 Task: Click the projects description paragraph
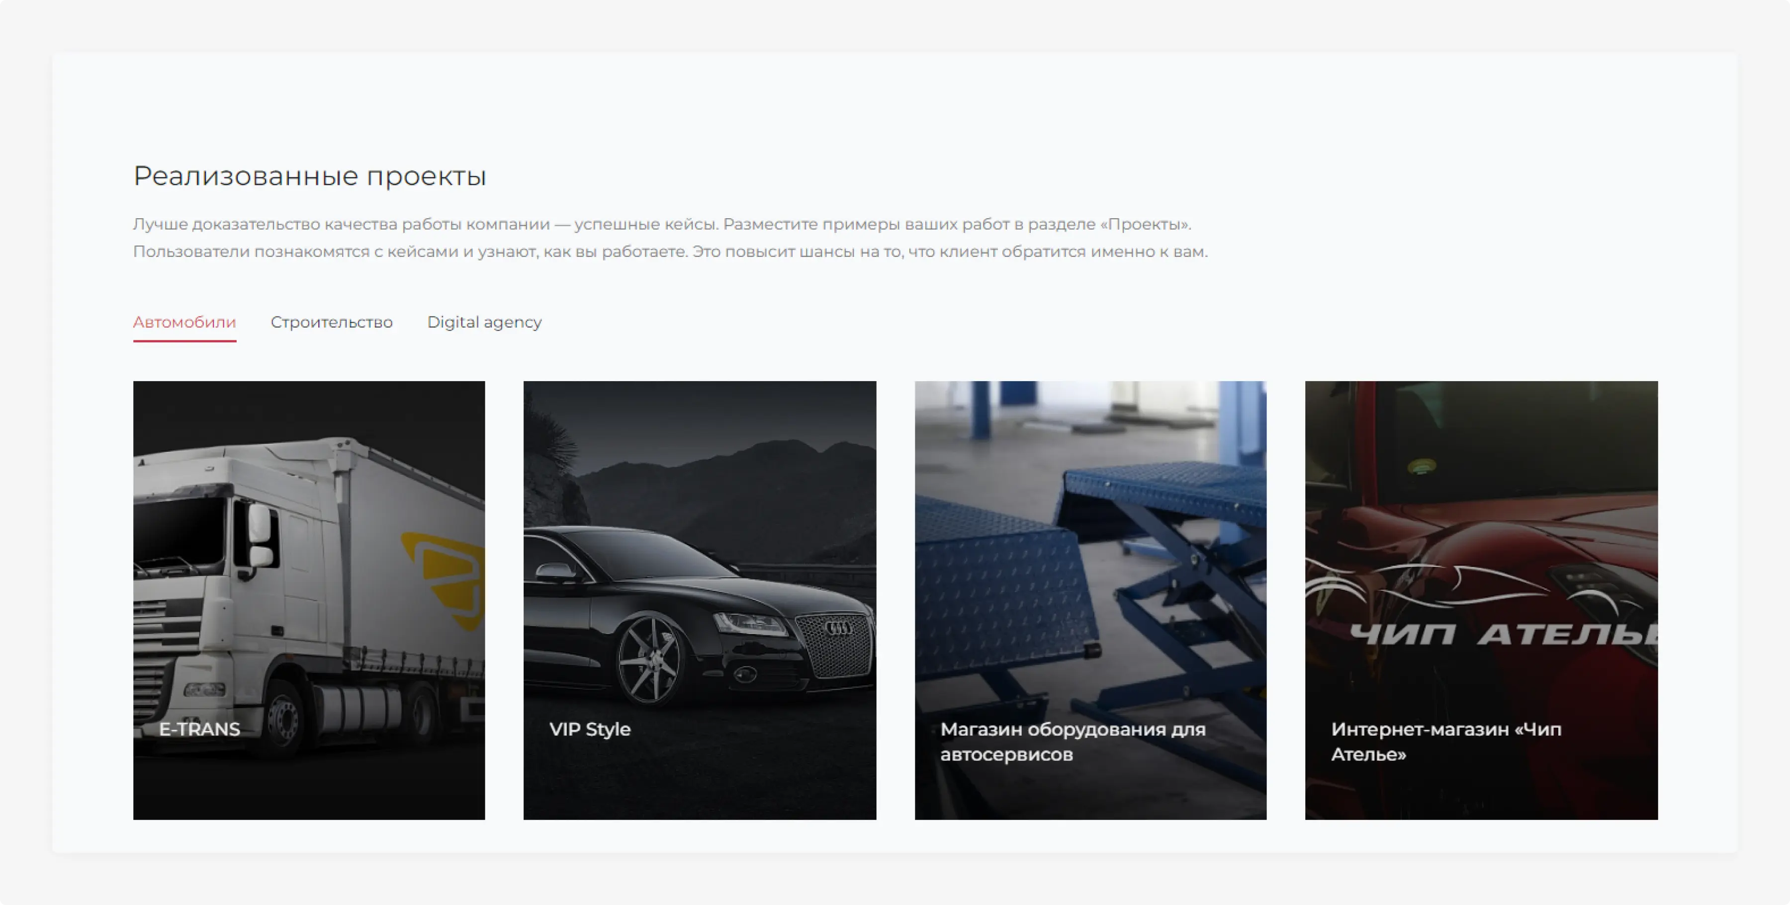[670, 238]
